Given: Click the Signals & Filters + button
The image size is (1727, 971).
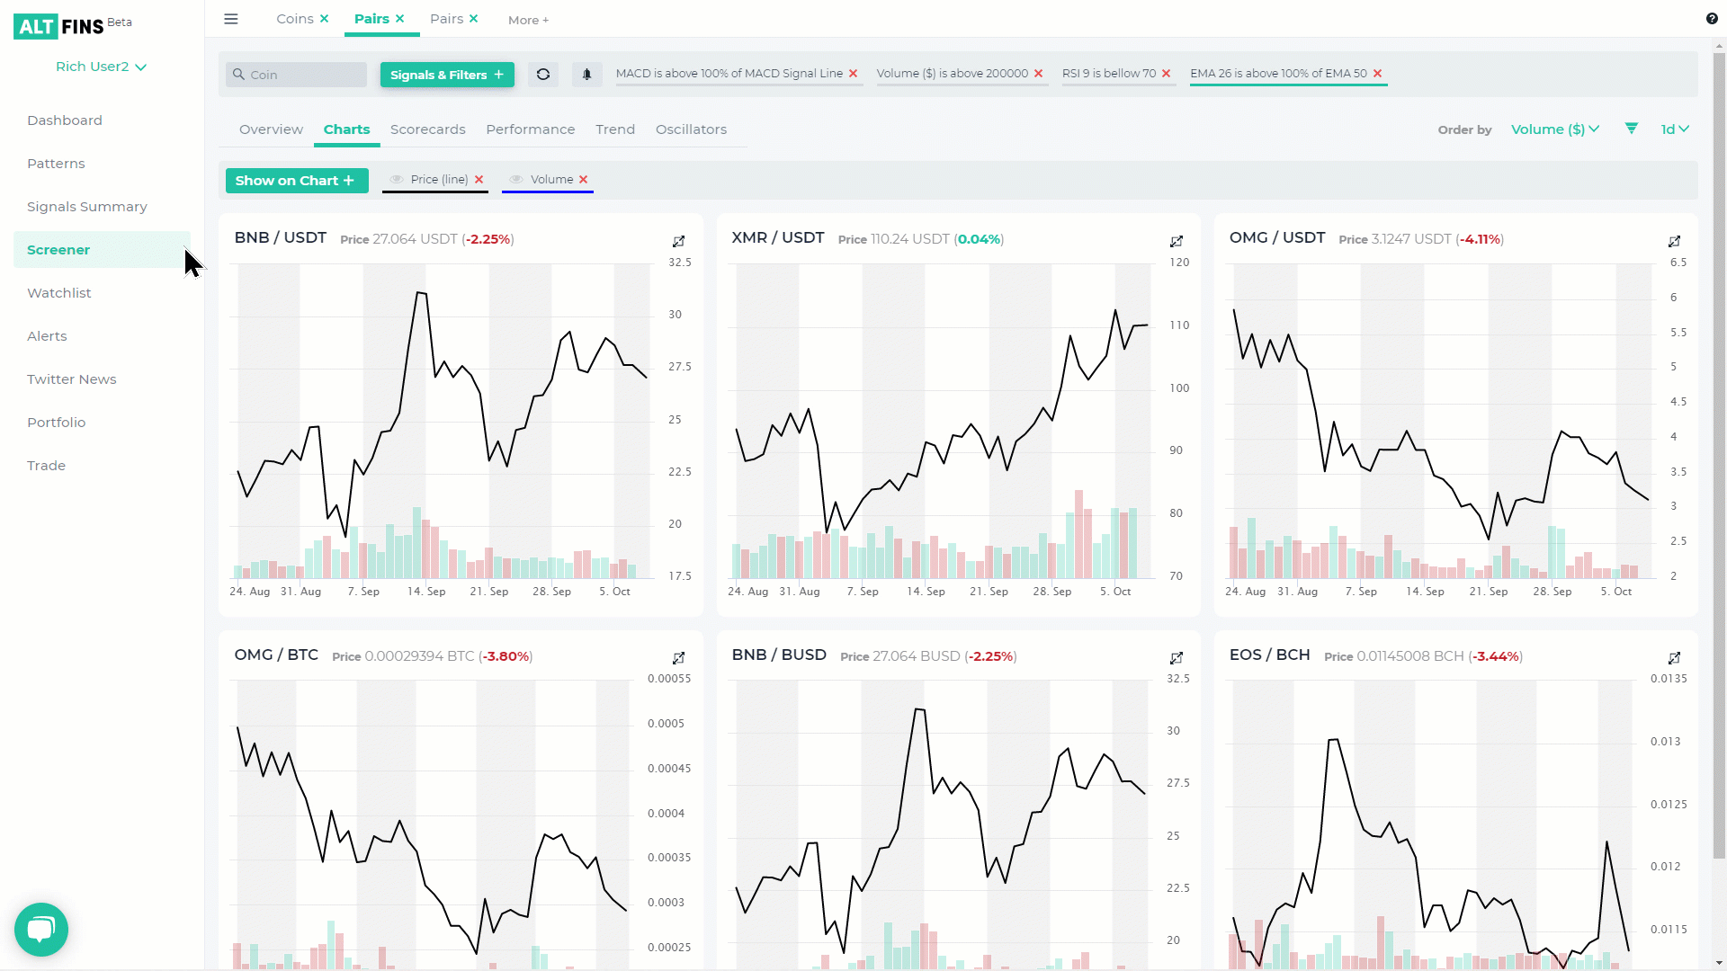Looking at the screenshot, I should tap(447, 75).
